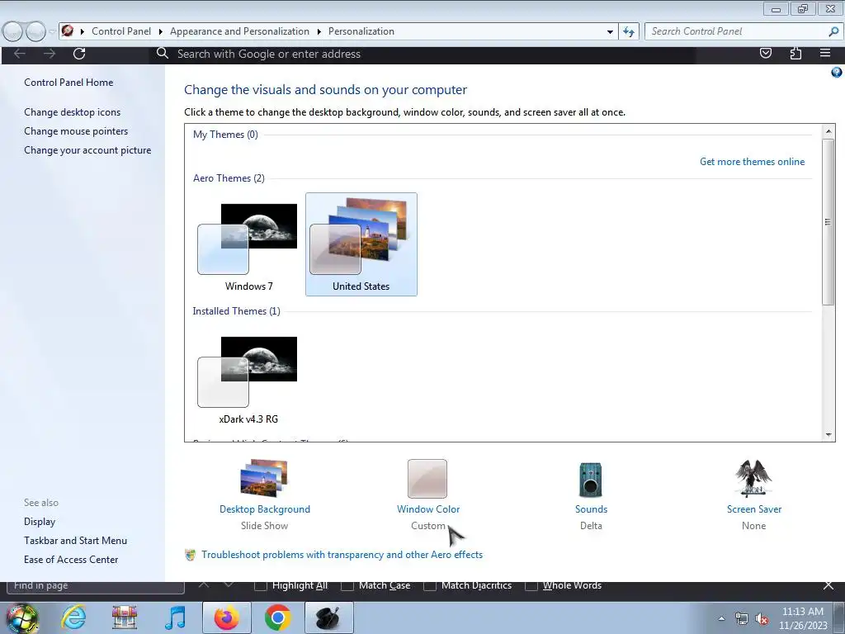The image size is (845, 634).
Task: Close the find in page bar
Action: click(x=828, y=585)
